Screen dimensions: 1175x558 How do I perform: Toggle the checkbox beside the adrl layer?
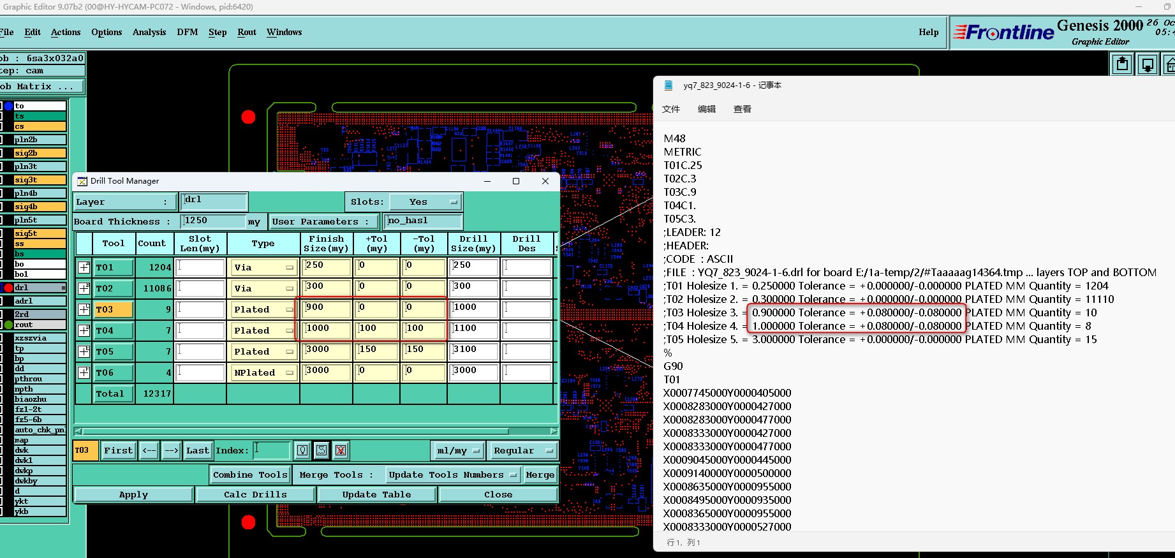pos(2,301)
